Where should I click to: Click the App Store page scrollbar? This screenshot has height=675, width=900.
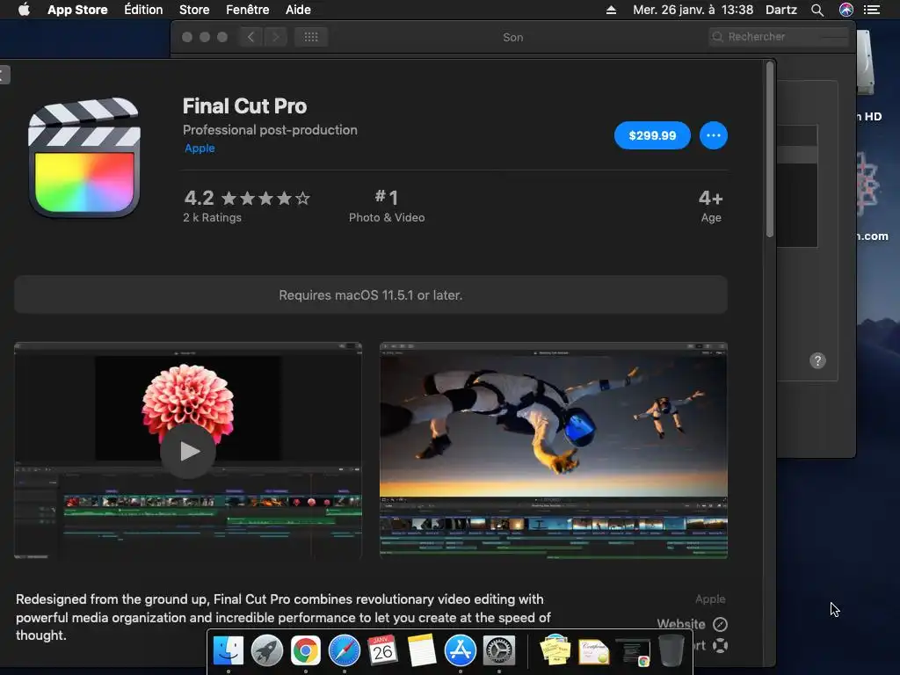point(770,149)
